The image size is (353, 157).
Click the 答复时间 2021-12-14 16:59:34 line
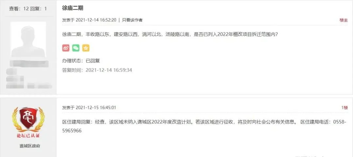tap(97, 70)
